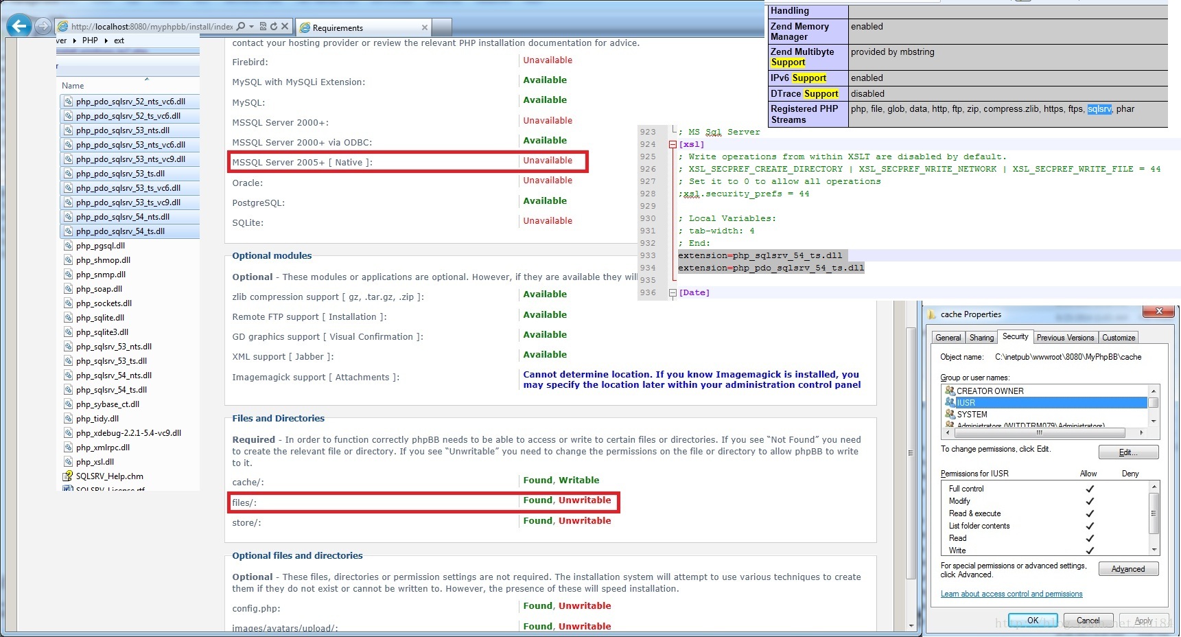This screenshot has height=637, width=1181.
Task: Select the php_pdo_sqlsrv_54_ts.dll file icon
Action: point(68,231)
